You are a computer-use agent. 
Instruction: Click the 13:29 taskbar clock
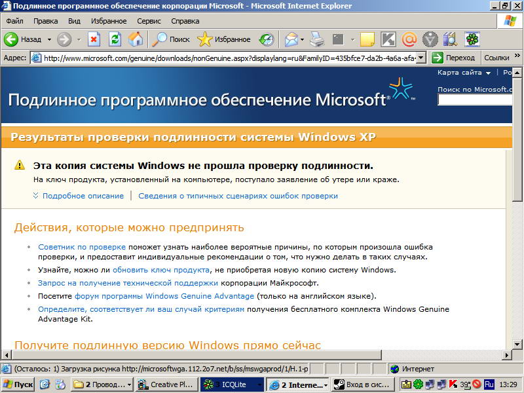(508, 384)
